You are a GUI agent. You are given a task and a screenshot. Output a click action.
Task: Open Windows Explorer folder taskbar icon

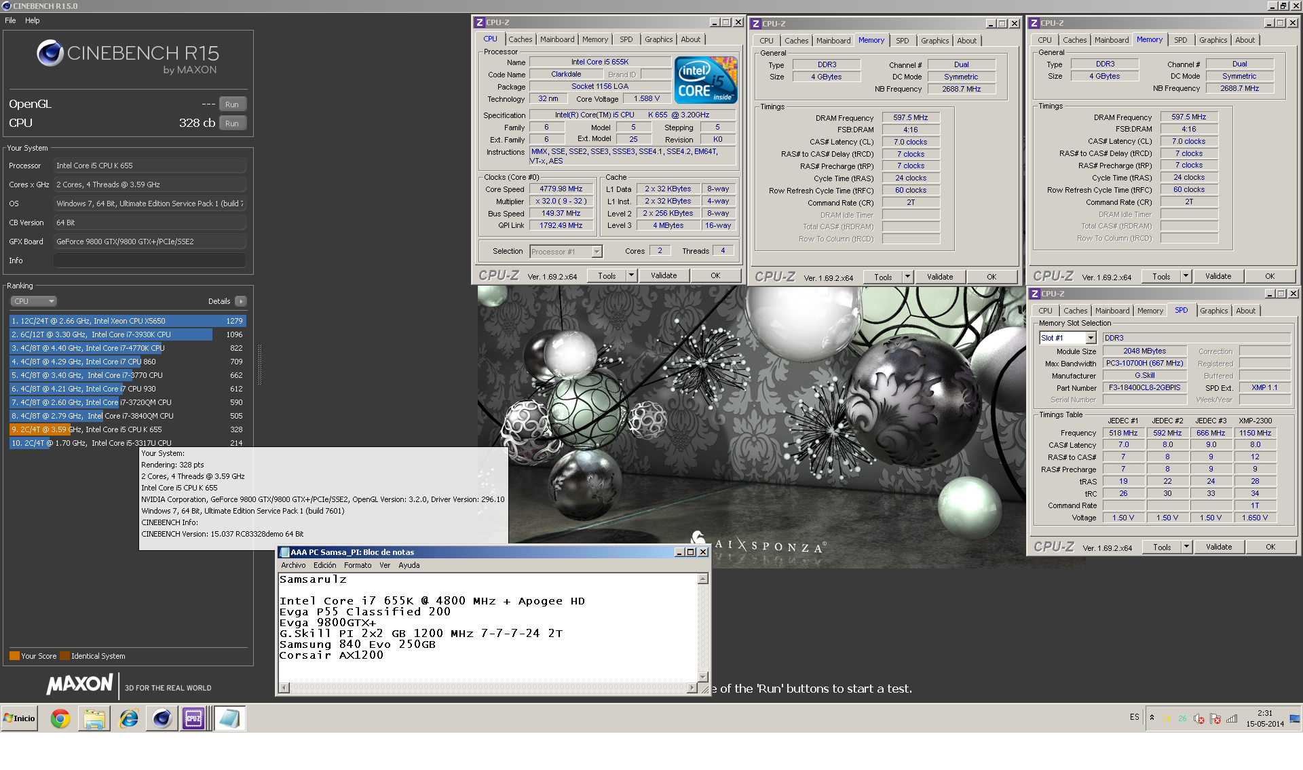(x=94, y=718)
